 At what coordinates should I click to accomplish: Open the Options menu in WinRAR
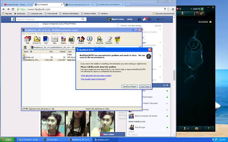pos(55,34)
